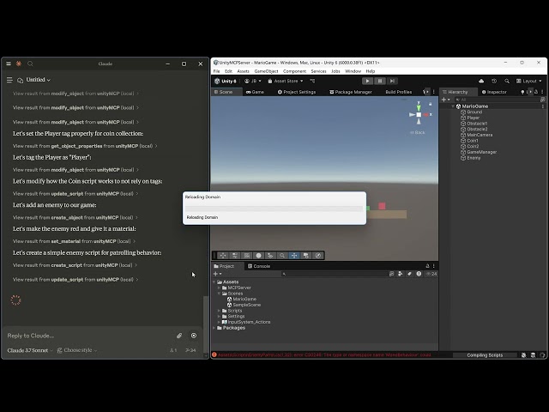This screenshot has height=412, width=549.
Task: Open the File menu in Unity
Action: pos(217,71)
